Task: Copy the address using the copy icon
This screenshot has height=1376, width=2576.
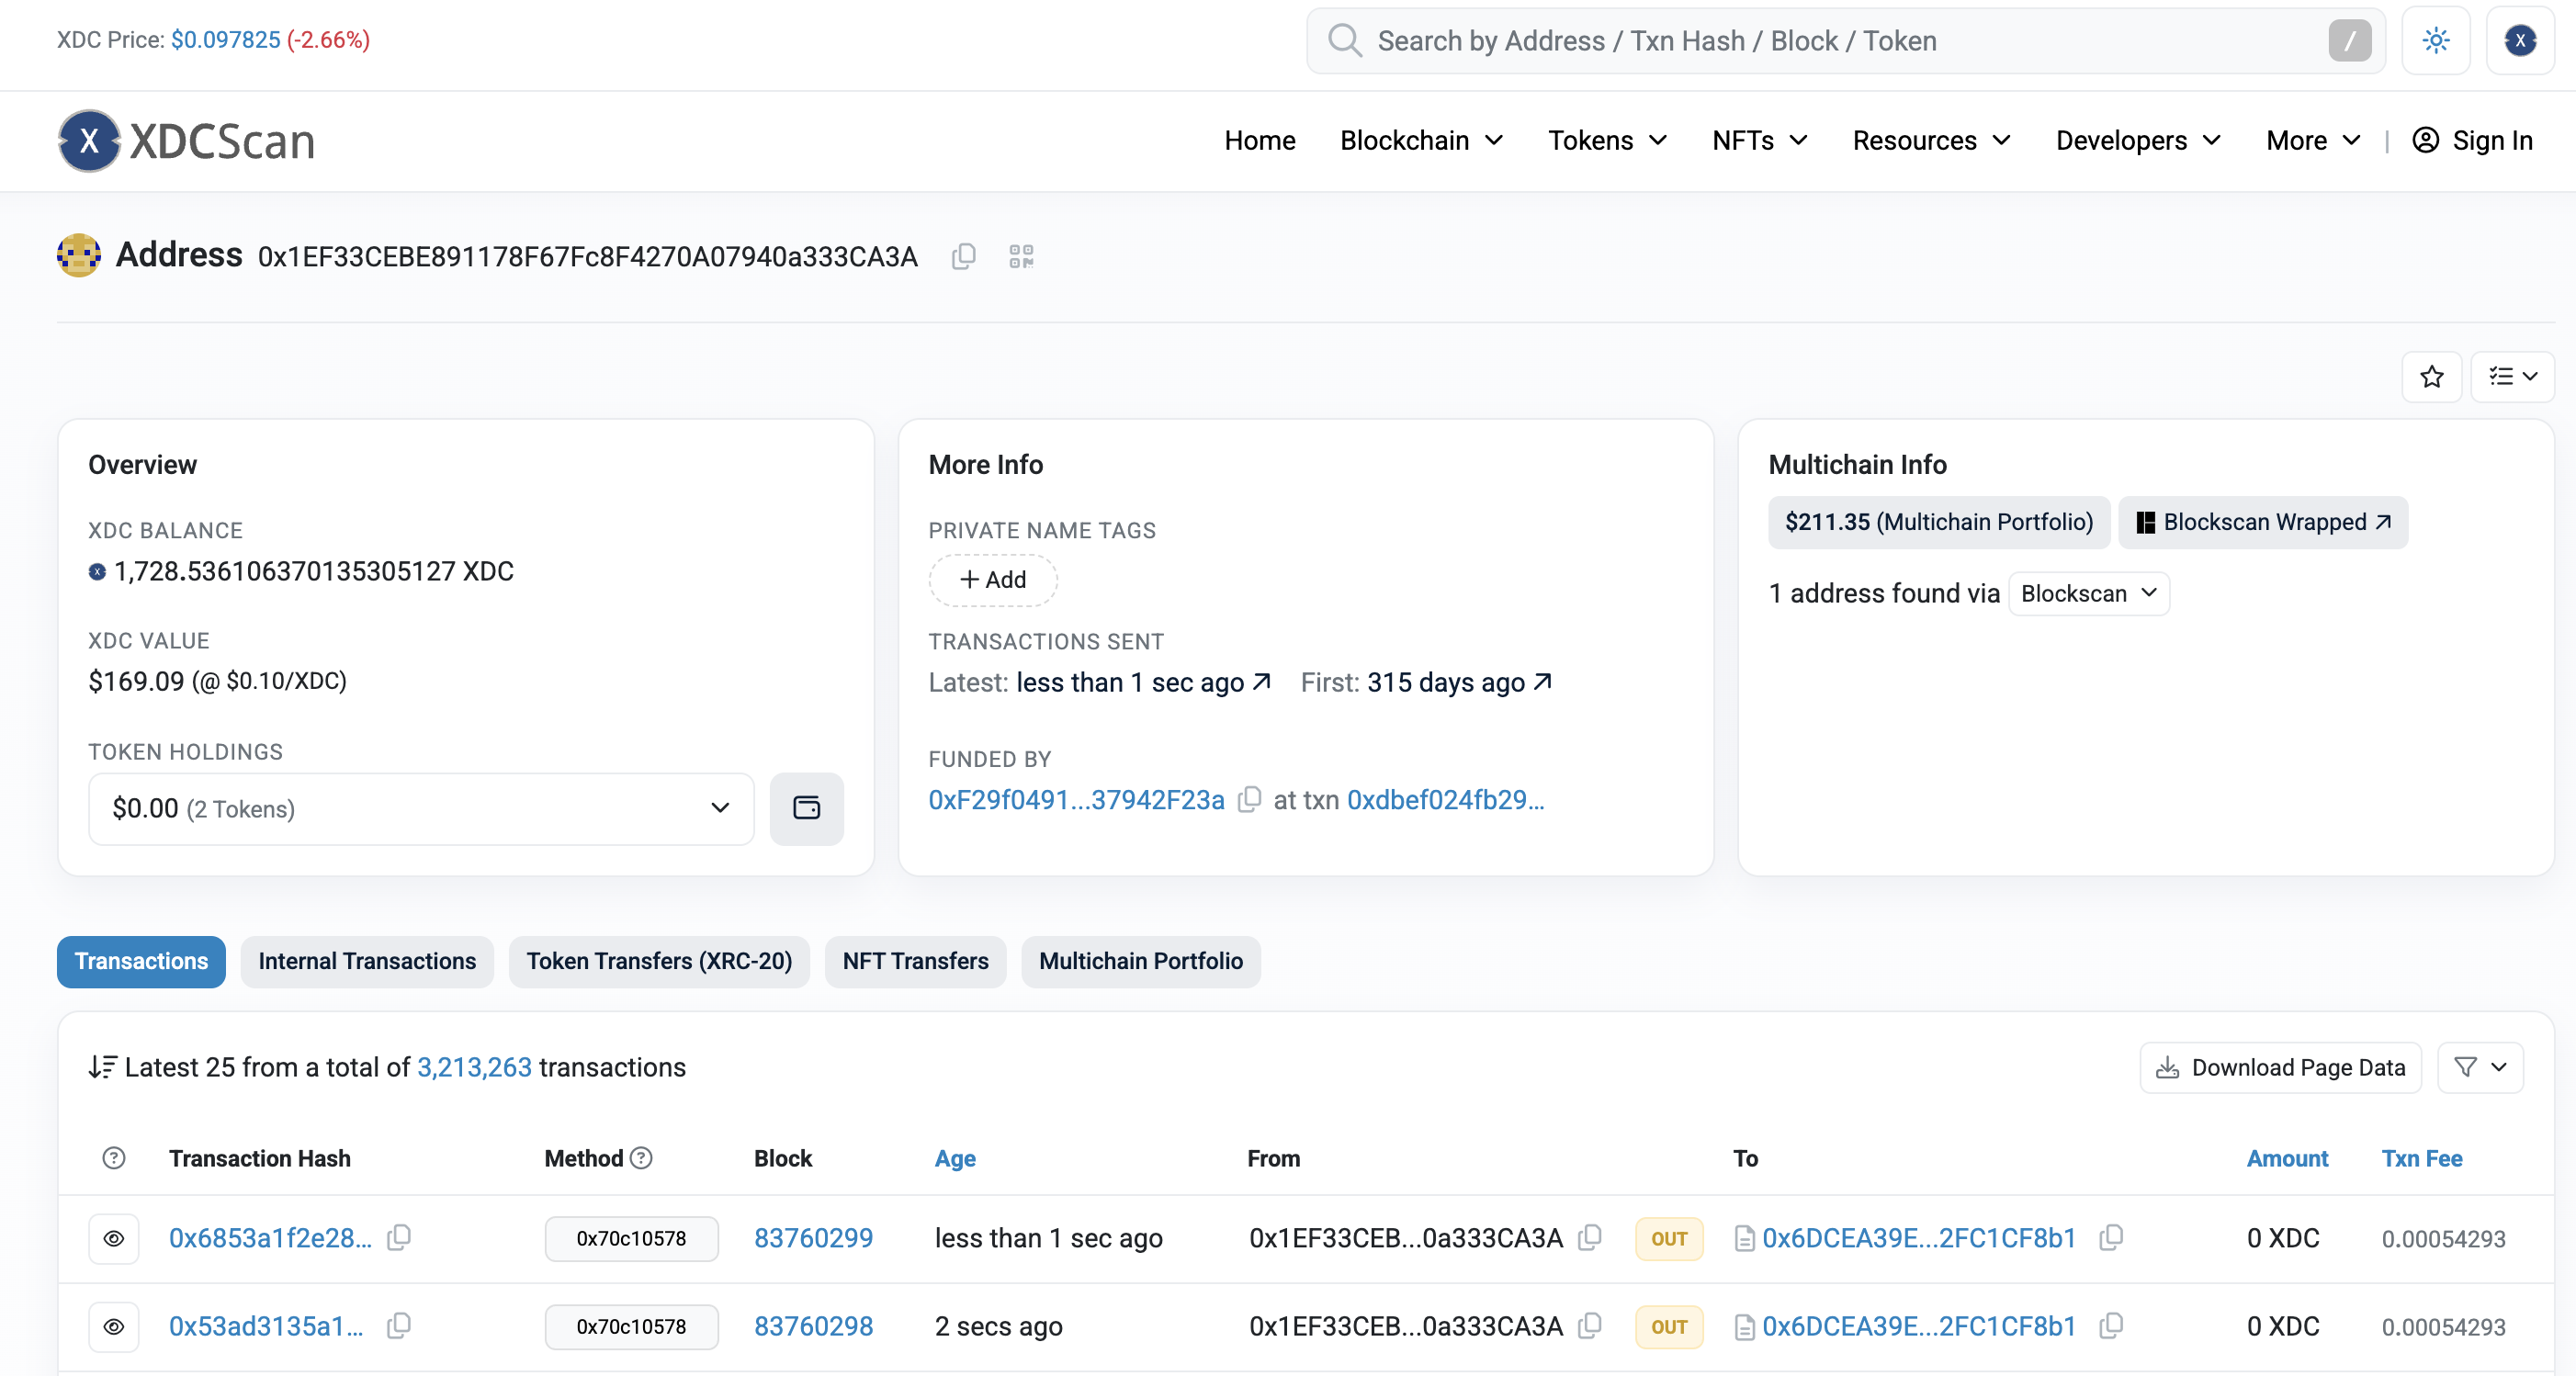Action: (x=963, y=257)
